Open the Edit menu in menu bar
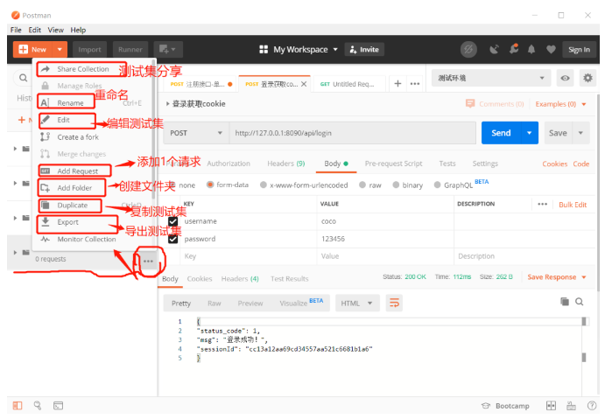 (34, 30)
